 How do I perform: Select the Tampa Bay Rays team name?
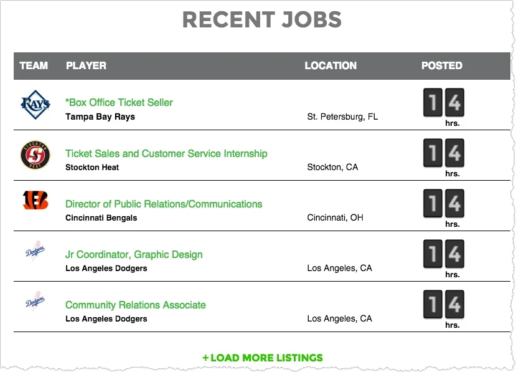(100, 117)
